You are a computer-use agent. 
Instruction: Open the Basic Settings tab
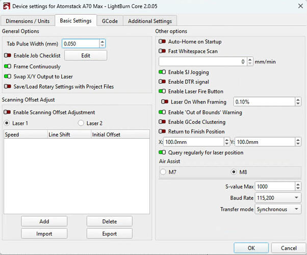tap(76, 20)
